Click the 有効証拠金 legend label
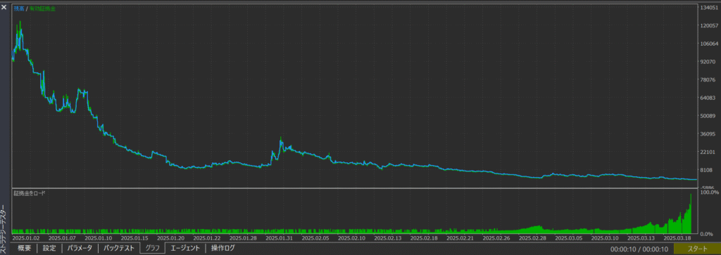Image resolution: width=721 pixels, height=255 pixels. coord(42,8)
